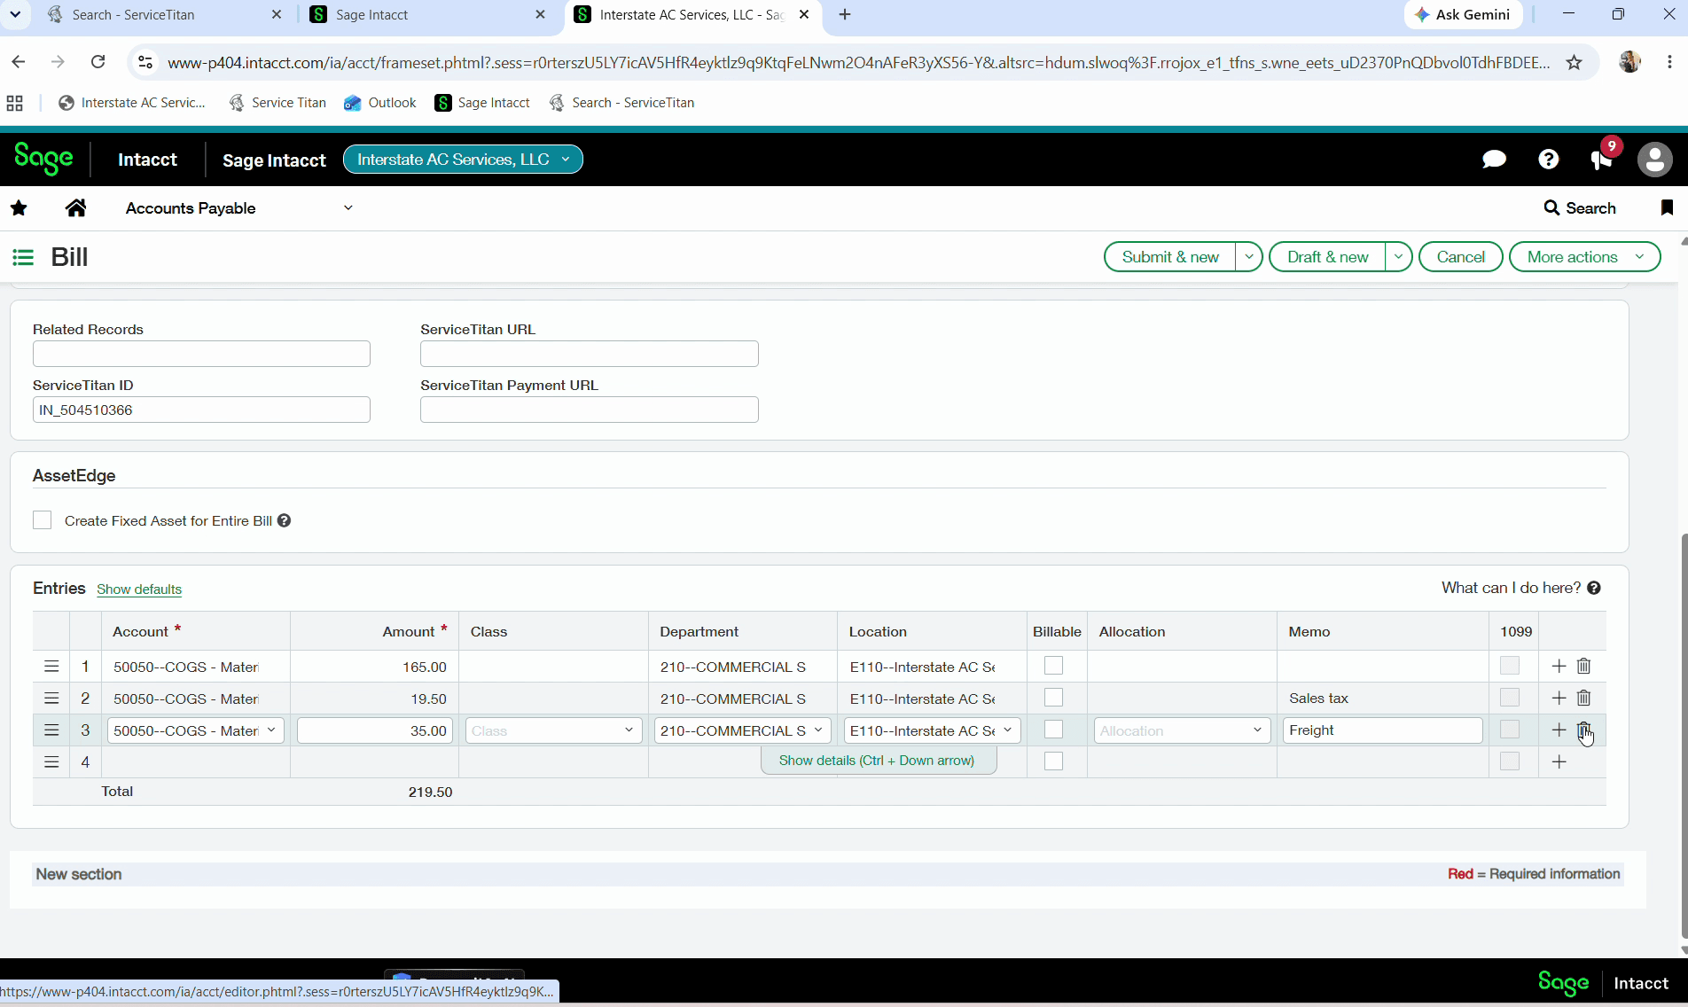Screen dimensions: 1688x1007
Task: Open the Bill section list menu icon
Action: (23, 257)
